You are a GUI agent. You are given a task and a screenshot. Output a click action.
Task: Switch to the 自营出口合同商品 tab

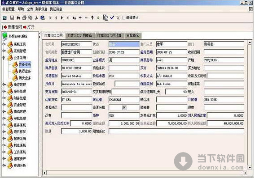coord(80,35)
